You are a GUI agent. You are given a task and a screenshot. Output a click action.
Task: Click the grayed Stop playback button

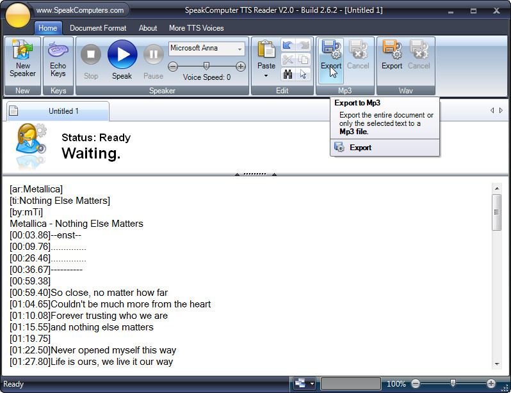coord(91,61)
